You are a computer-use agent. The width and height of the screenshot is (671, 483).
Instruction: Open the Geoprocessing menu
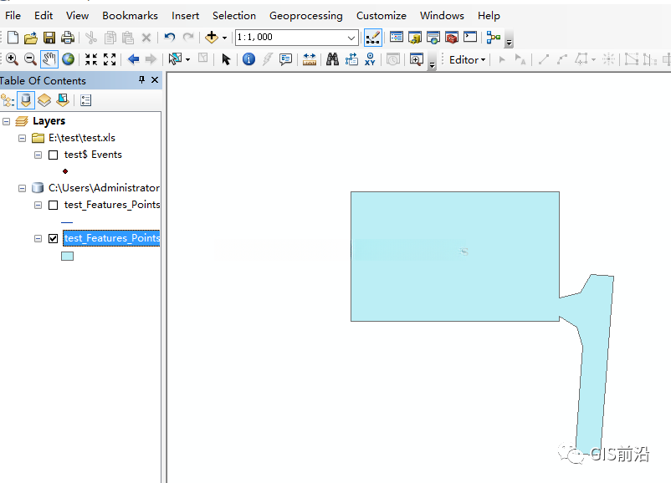click(x=305, y=15)
